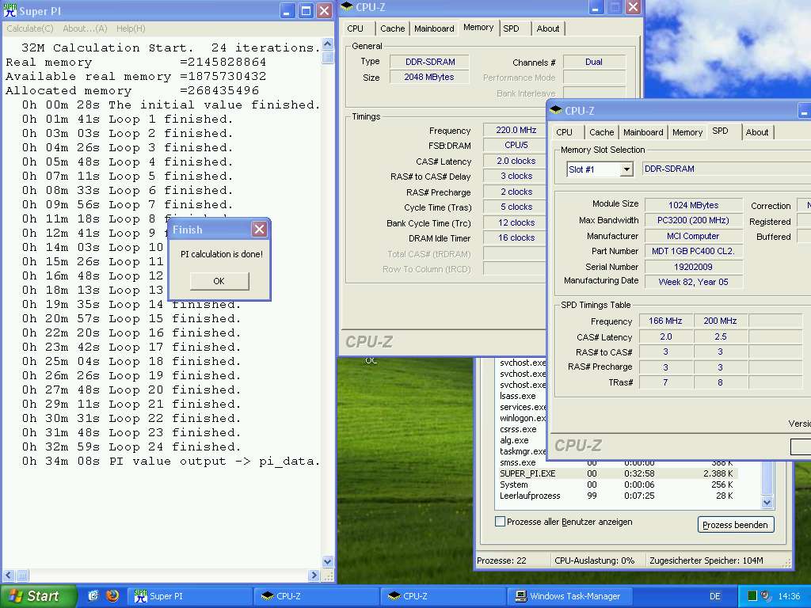This screenshot has height=608, width=811.
Task: Click the Internet Explorer quick launch icon
Action: (93, 596)
